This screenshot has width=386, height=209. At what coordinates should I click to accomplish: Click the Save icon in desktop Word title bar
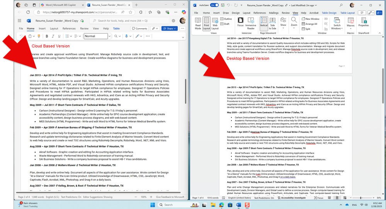[x=223, y=5]
